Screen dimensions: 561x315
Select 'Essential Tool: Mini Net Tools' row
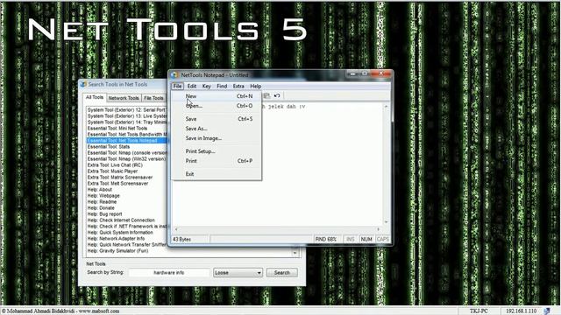click(x=126, y=129)
